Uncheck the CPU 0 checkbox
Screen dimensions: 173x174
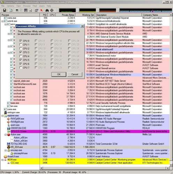coord(21,41)
